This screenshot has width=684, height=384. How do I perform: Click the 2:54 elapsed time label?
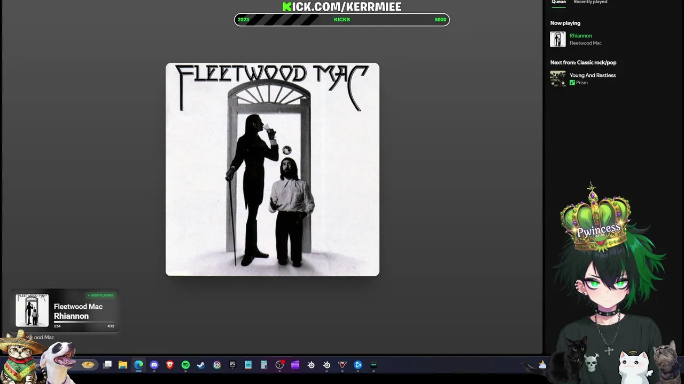pyautogui.click(x=57, y=326)
